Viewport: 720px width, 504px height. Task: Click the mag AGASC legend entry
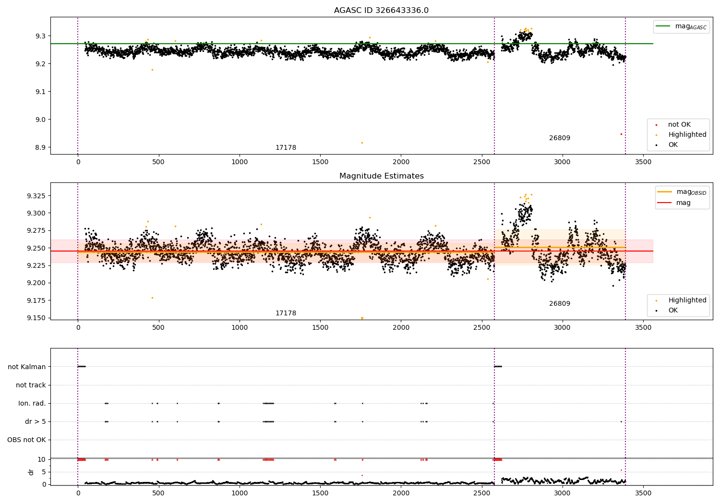(x=681, y=27)
